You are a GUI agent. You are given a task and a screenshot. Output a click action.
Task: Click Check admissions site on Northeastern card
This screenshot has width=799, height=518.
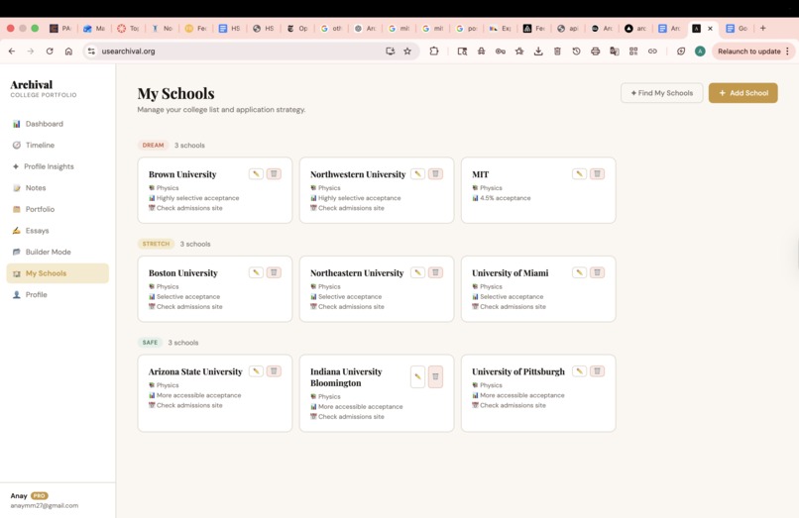point(351,307)
